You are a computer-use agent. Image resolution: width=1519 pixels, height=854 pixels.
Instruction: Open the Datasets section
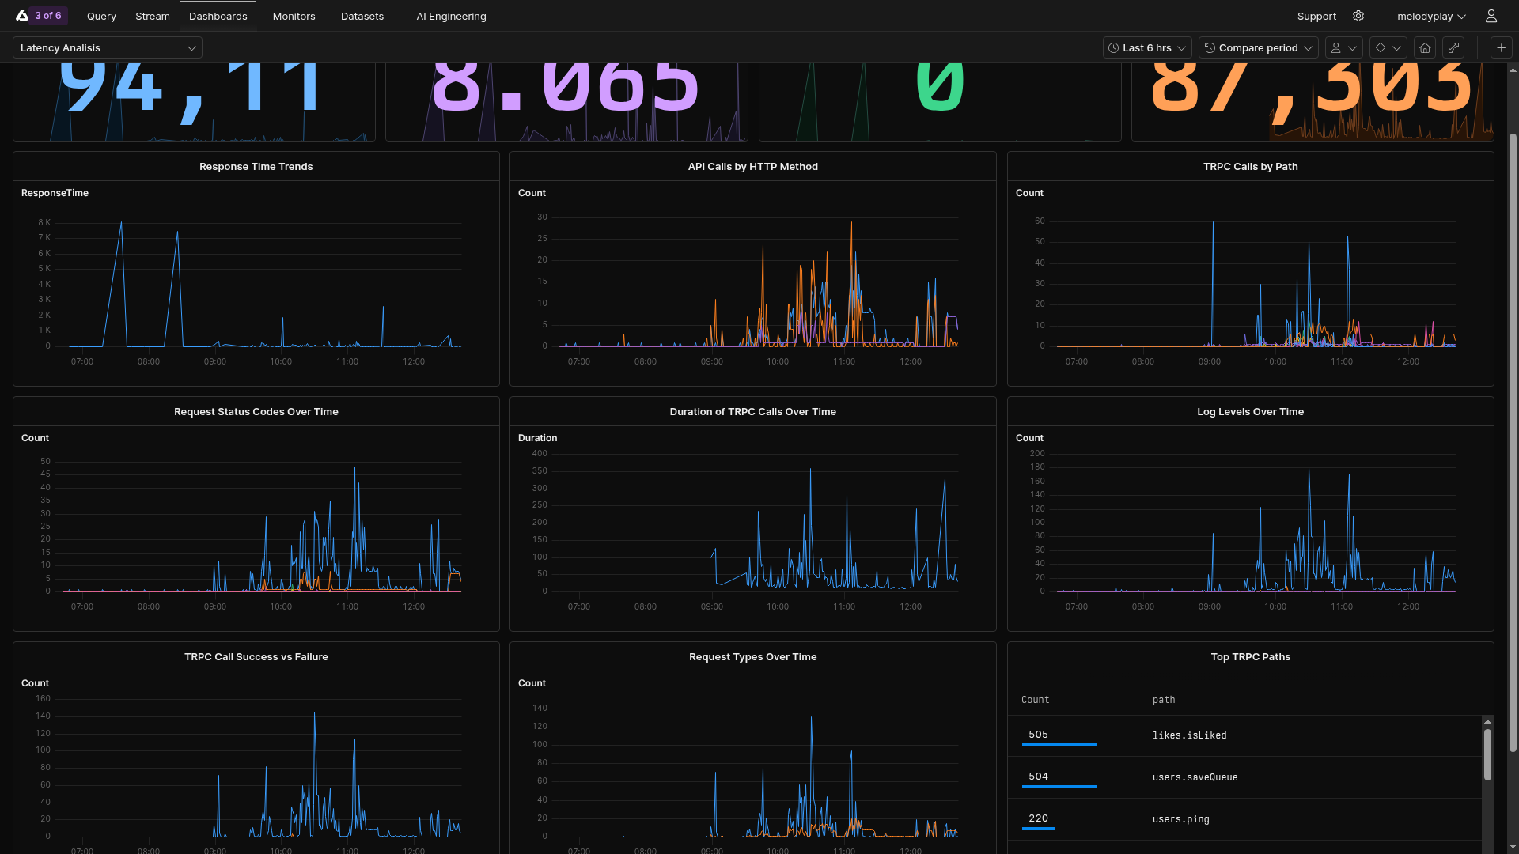(x=362, y=16)
